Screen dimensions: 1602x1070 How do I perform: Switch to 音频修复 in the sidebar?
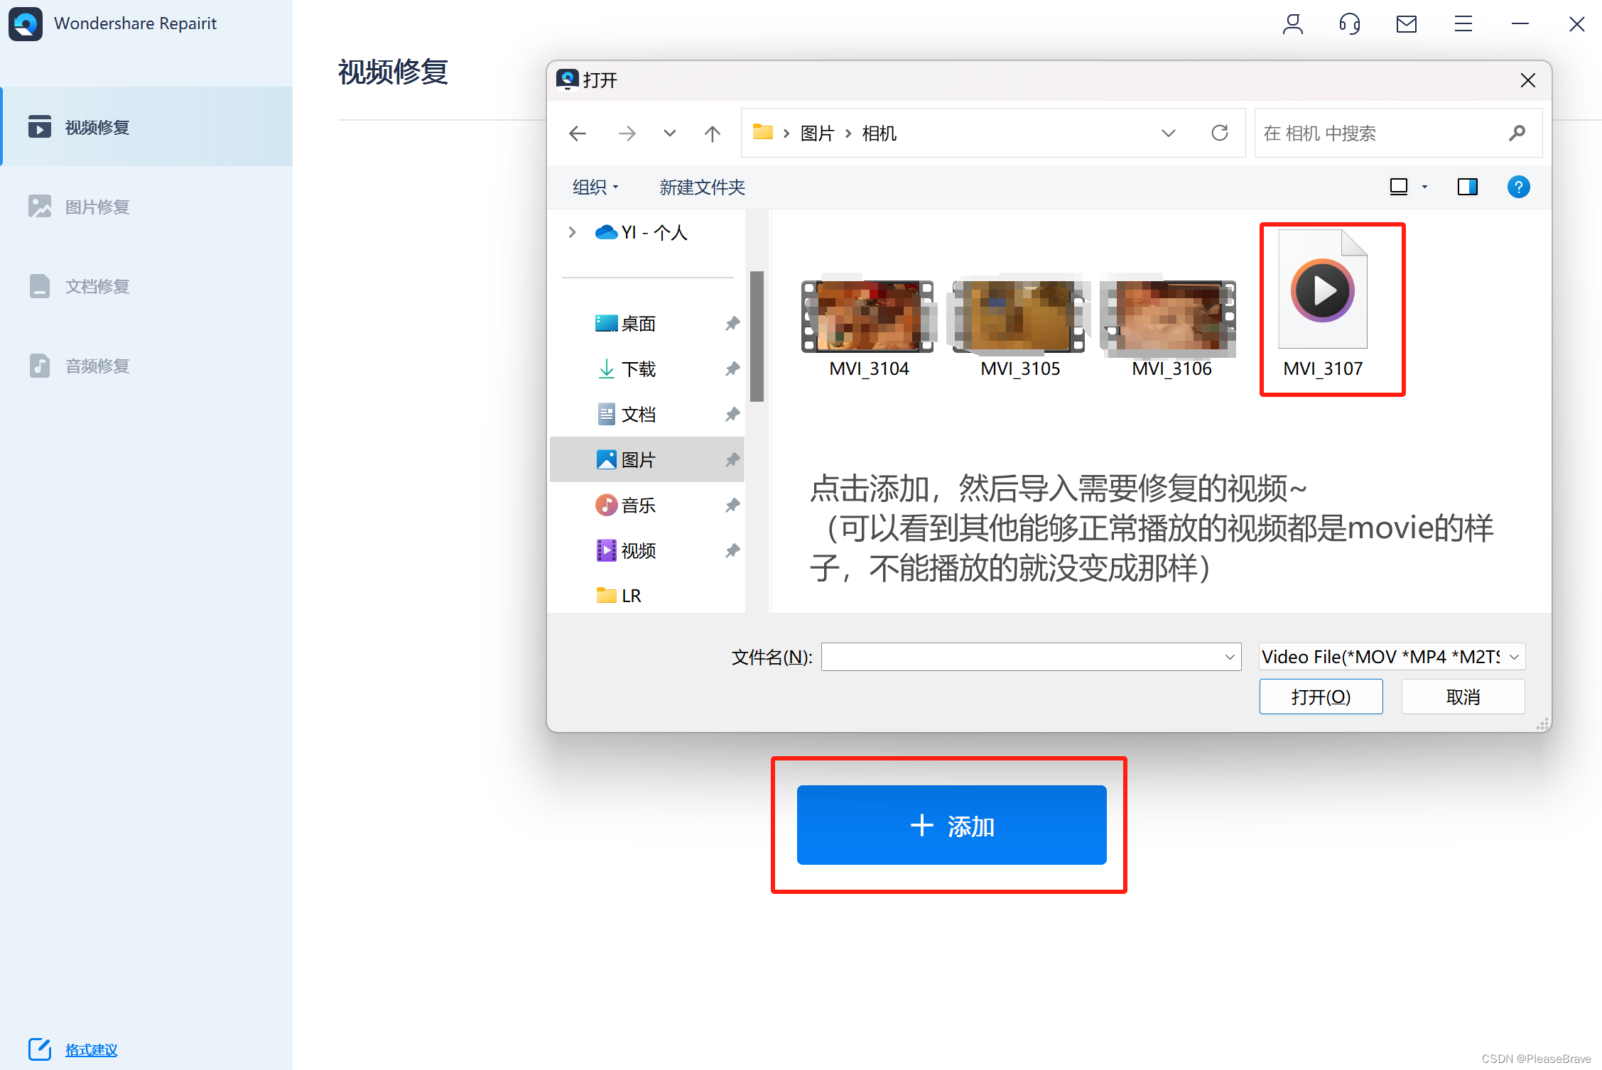[x=97, y=366]
